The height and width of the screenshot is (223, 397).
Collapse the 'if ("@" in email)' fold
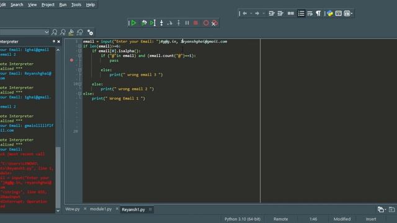pyautogui.click(x=80, y=56)
